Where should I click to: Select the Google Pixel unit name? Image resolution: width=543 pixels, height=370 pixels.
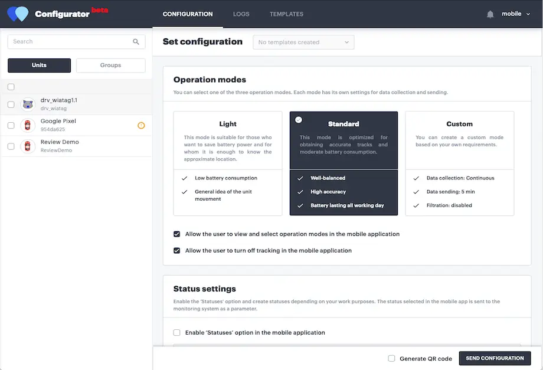[58, 121]
